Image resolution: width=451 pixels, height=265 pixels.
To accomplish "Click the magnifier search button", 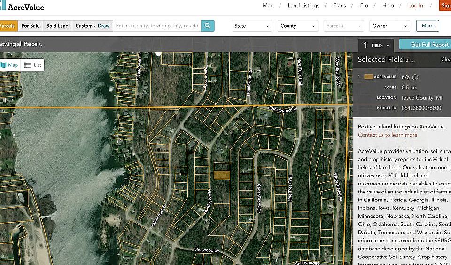I will pos(208,26).
